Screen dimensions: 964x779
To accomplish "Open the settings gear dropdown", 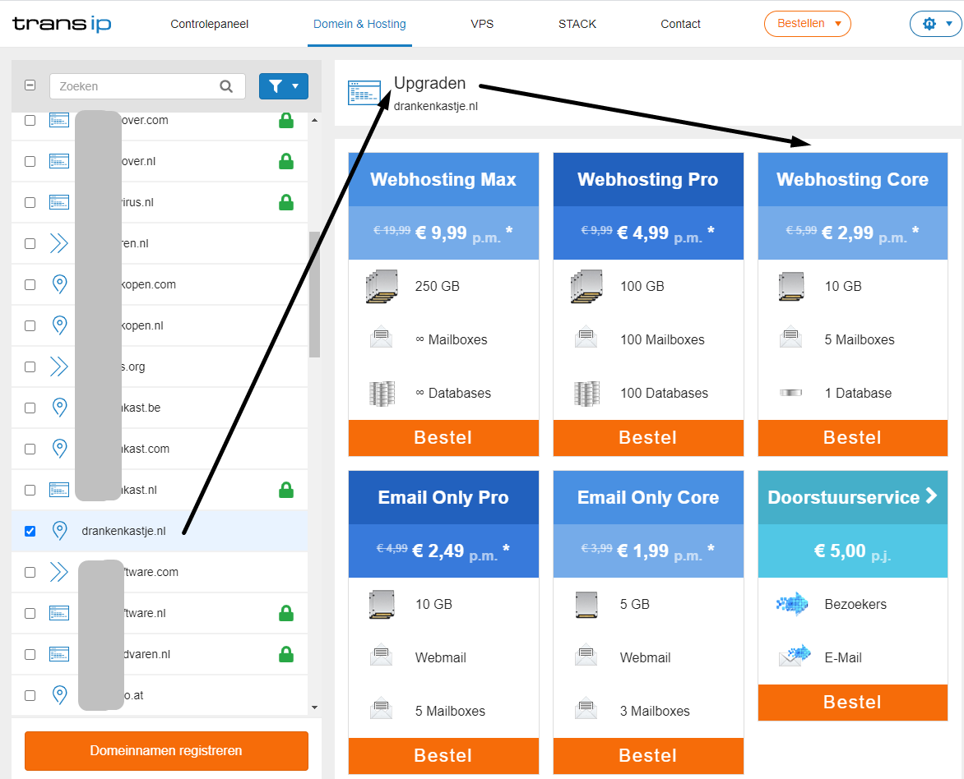I will [x=935, y=24].
